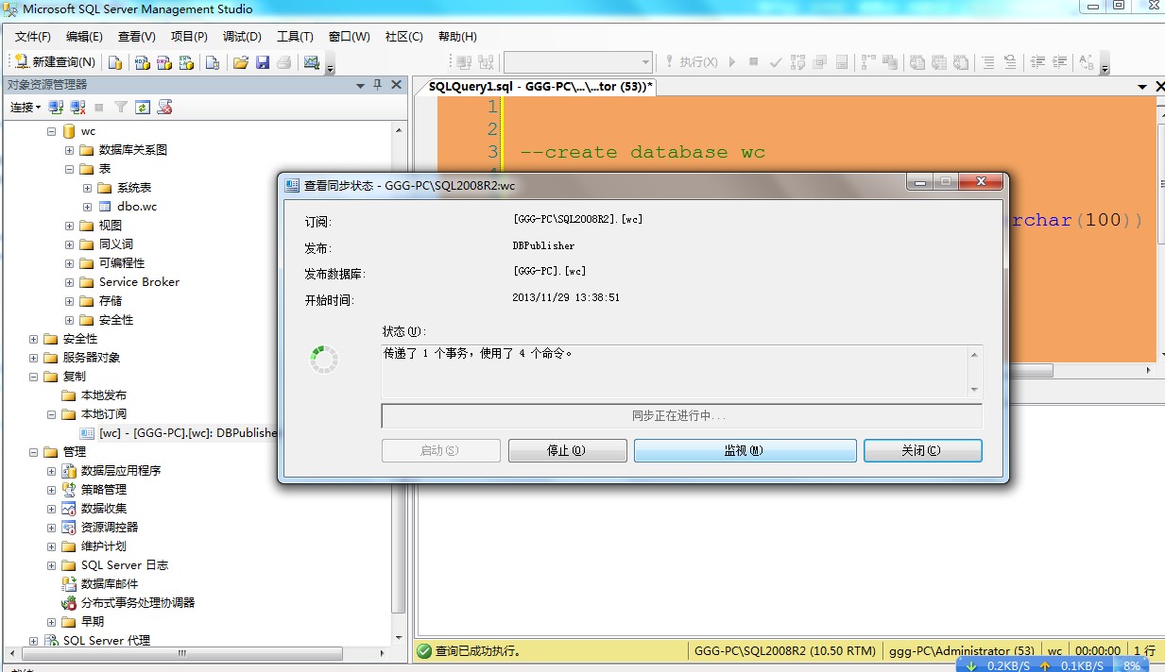Viewport: 1165px width, 672px height.
Task: Open the available databases combo box
Action: tap(578, 62)
